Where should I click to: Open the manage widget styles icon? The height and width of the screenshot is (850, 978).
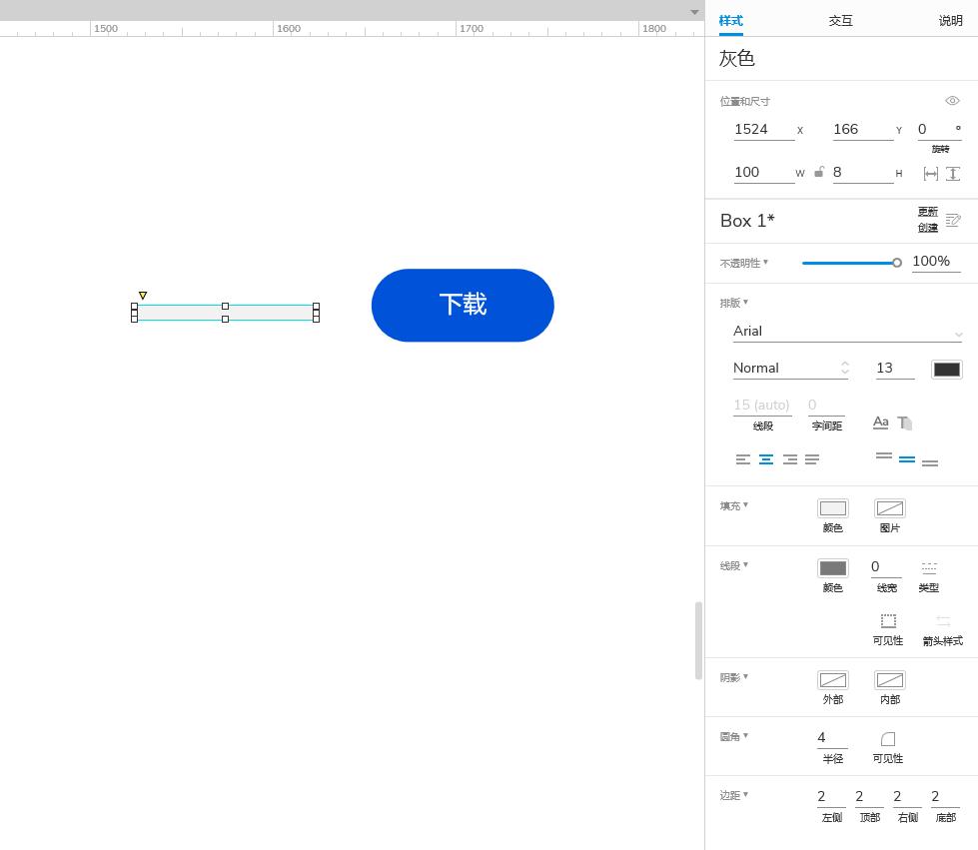coord(953,220)
